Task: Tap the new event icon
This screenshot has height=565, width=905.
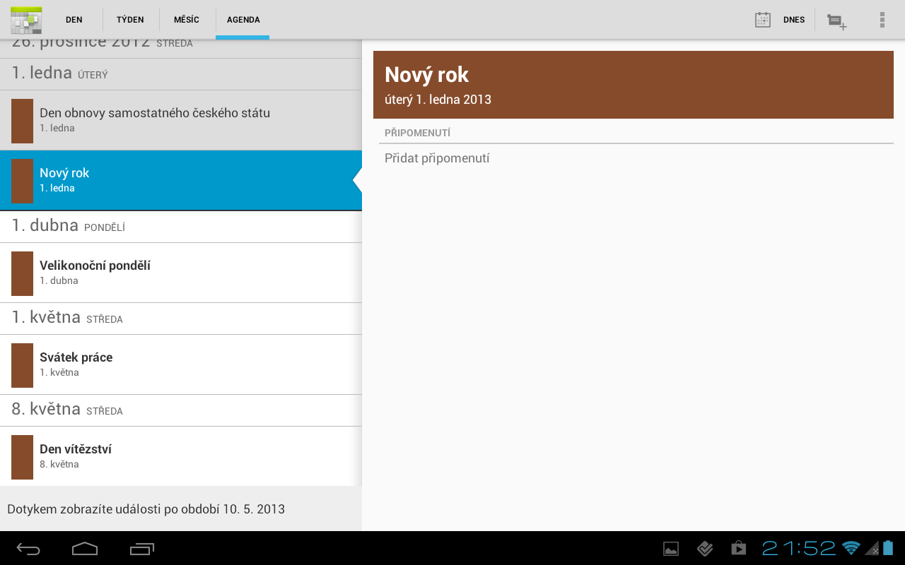Action: [x=837, y=21]
